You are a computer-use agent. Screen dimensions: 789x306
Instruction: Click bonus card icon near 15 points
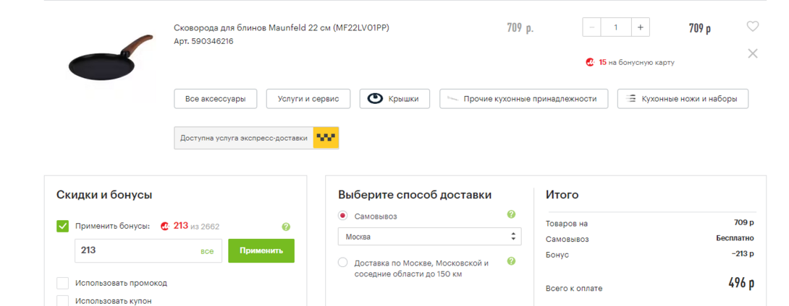[x=591, y=63]
